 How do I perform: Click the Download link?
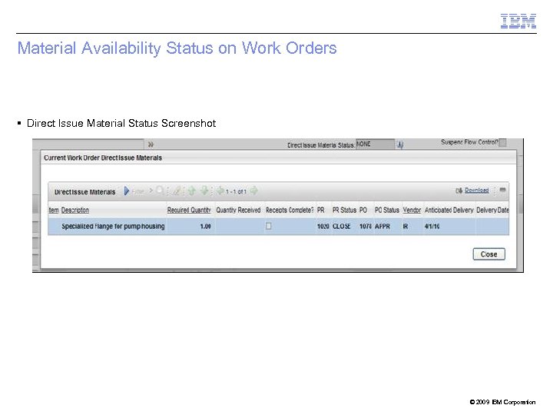point(476,191)
